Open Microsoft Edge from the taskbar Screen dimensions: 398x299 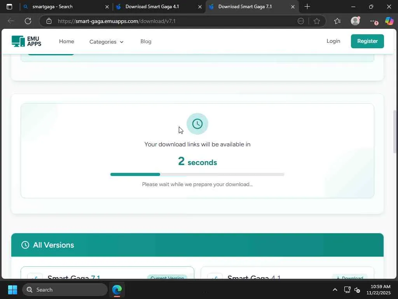[x=117, y=290]
